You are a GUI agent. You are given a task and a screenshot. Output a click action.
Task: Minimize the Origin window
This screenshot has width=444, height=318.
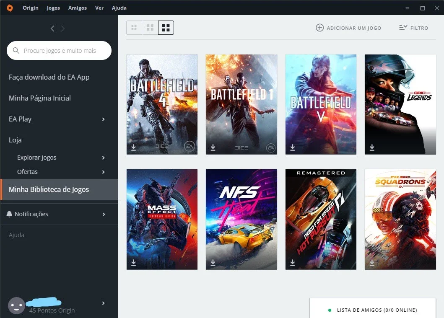pos(408,8)
